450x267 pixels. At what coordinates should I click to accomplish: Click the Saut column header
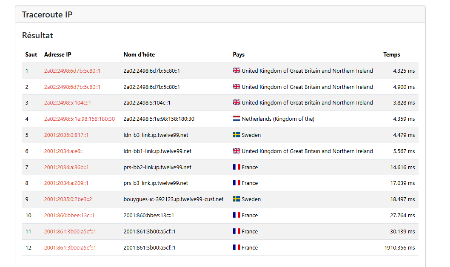[31, 54]
